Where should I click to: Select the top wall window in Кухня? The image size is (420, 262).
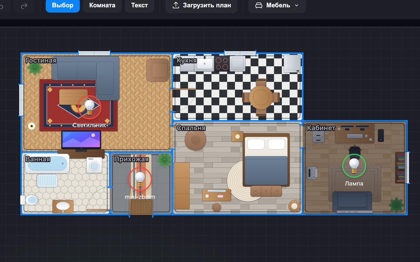click(240, 53)
